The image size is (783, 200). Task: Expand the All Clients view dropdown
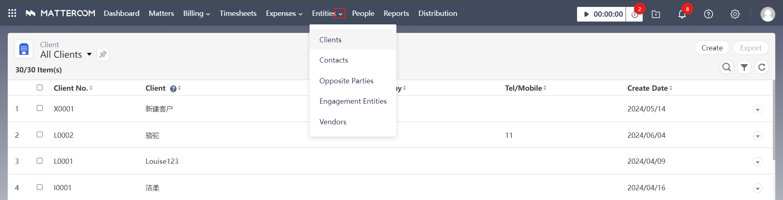[89, 54]
